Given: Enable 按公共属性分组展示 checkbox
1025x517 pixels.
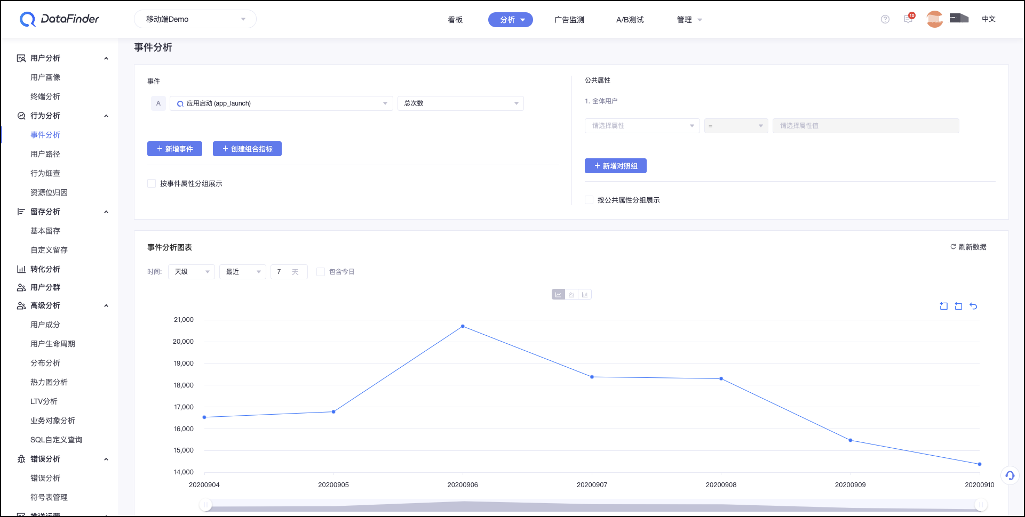Looking at the screenshot, I should coord(589,200).
